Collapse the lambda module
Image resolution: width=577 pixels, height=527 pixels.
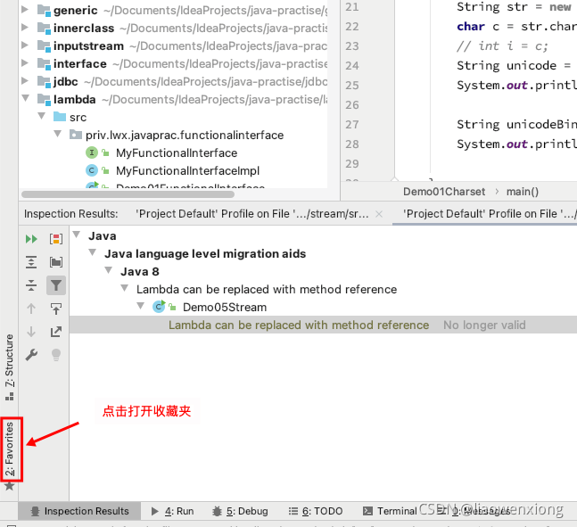[x=25, y=98]
